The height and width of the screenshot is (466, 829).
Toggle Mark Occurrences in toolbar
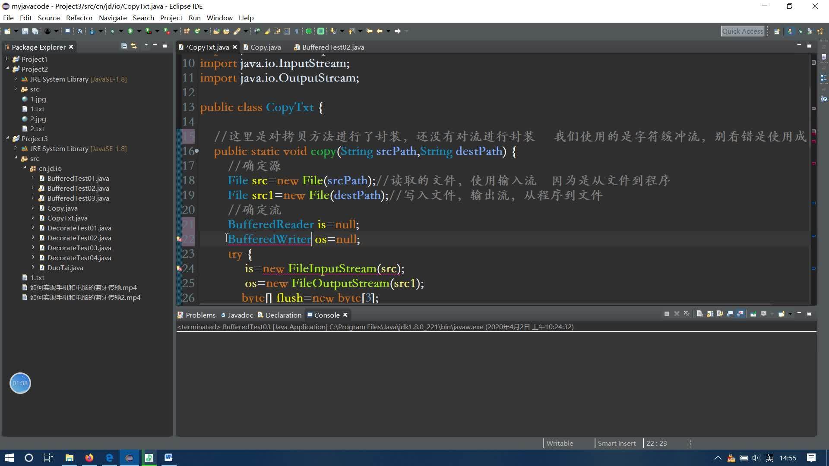[267, 31]
